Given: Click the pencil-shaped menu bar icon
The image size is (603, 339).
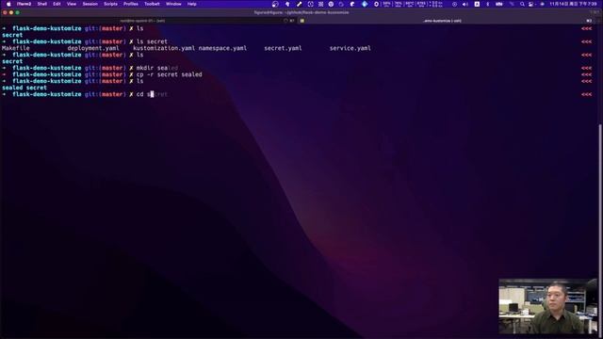Looking at the screenshot, I should tap(299, 4).
